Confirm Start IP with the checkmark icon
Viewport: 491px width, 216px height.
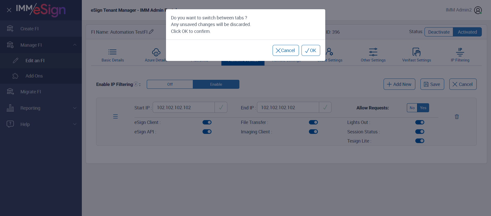[221, 107]
